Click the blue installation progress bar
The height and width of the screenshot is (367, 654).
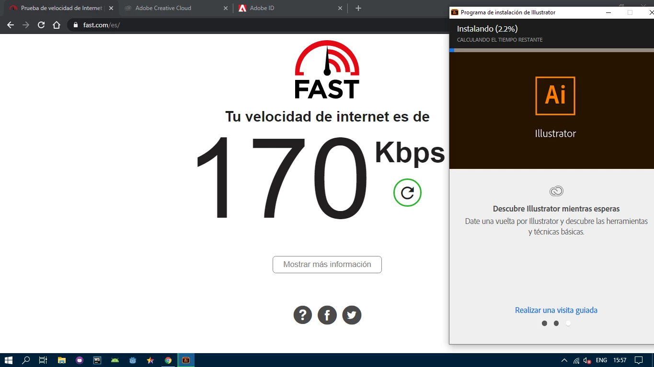pos(452,50)
